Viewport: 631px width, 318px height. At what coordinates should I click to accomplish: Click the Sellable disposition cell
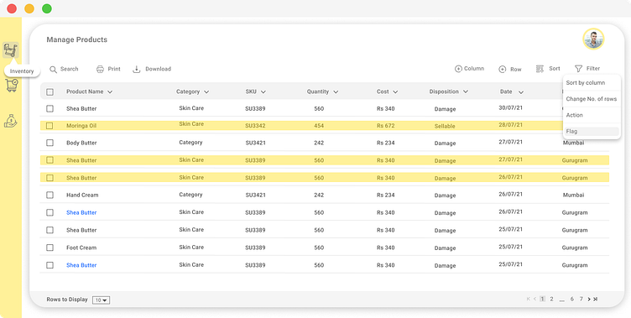[445, 126]
